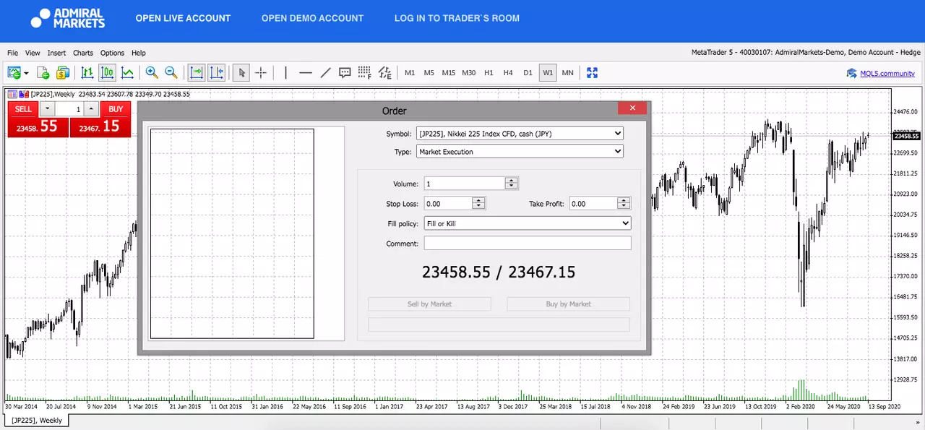
Task: Click the new document with plus icon
Action: 43,72
